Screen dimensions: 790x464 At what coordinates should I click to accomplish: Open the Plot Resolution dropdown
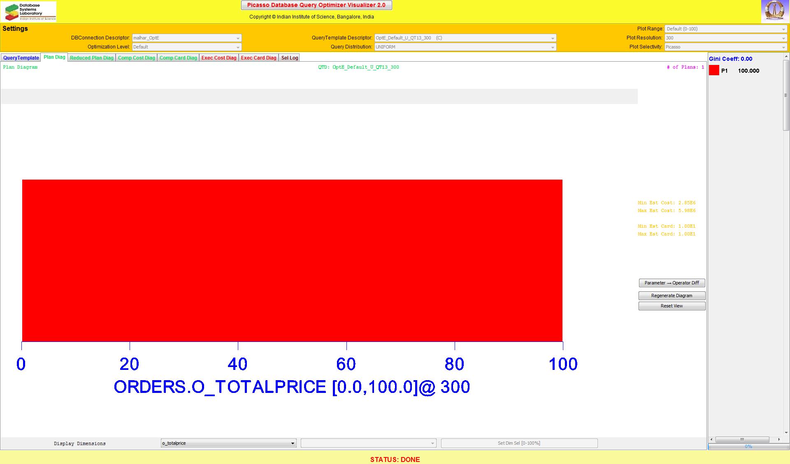[725, 38]
